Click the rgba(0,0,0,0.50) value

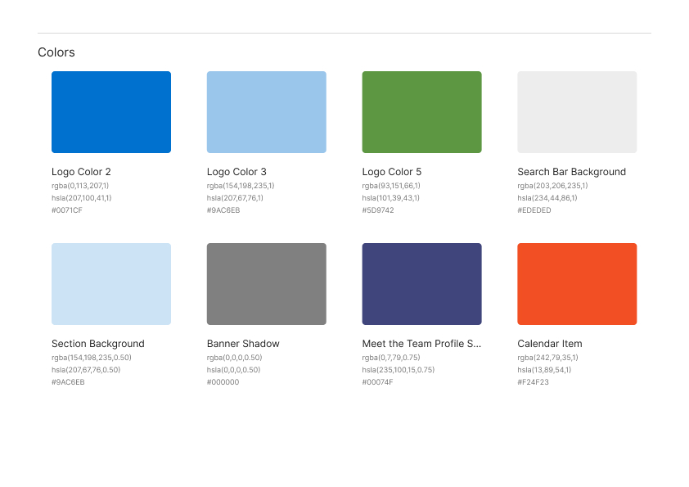[x=234, y=358]
